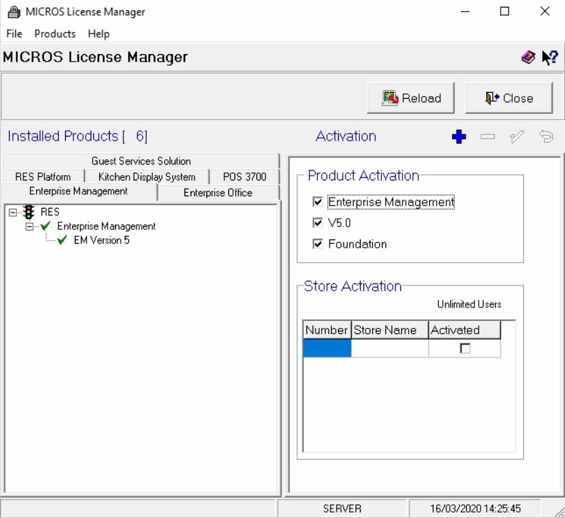Select the RES tree item
The image size is (565, 518).
click(50, 212)
